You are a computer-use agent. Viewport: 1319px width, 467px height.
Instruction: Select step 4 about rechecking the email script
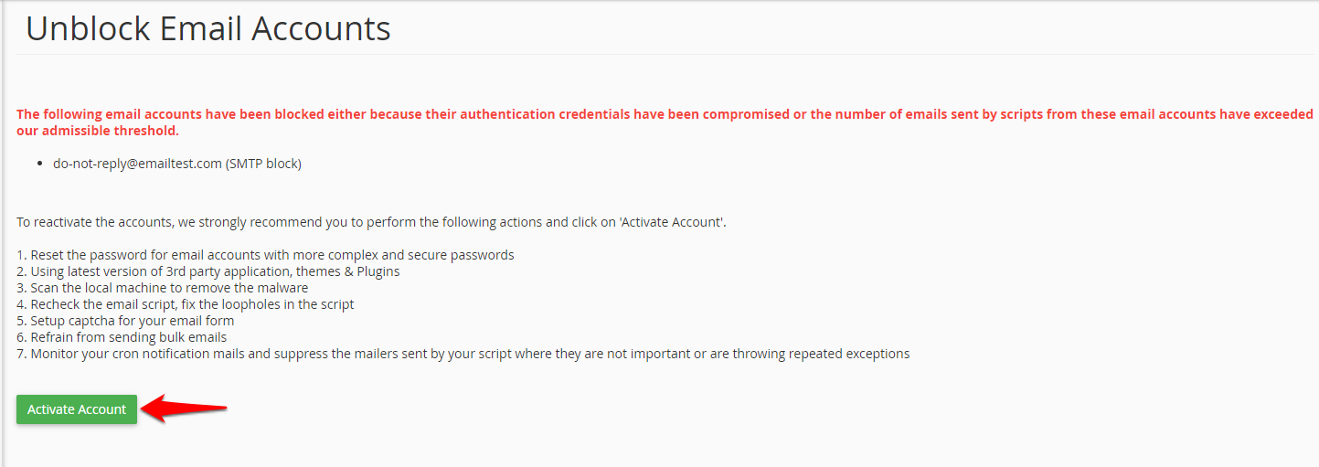[x=186, y=304]
